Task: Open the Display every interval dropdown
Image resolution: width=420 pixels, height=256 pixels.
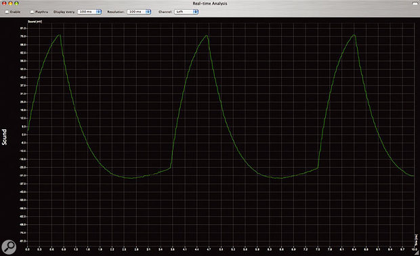Action: click(x=89, y=12)
